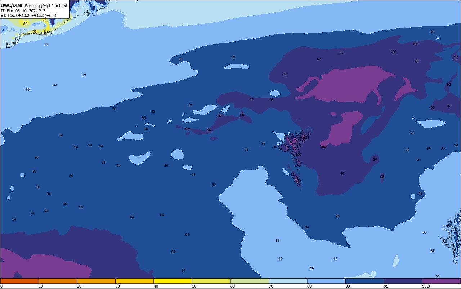
Task: Click the '99.9' tick label on legend
Action: click(x=426, y=286)
